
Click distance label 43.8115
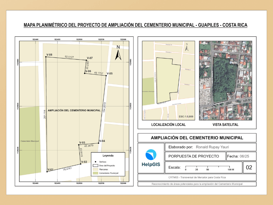81,152
